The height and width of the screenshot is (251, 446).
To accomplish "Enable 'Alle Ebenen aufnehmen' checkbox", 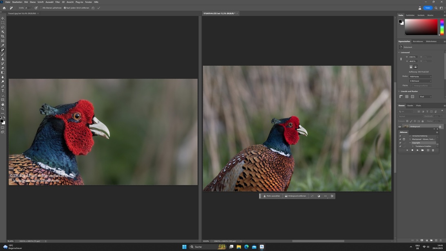I will pyautogui.click(x=41, y=8).
